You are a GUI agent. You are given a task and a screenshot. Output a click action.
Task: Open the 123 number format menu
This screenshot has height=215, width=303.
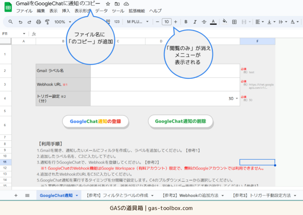coord(117,22)
